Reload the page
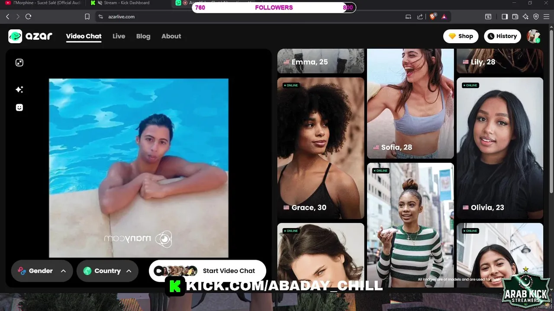 pos(29,16)
